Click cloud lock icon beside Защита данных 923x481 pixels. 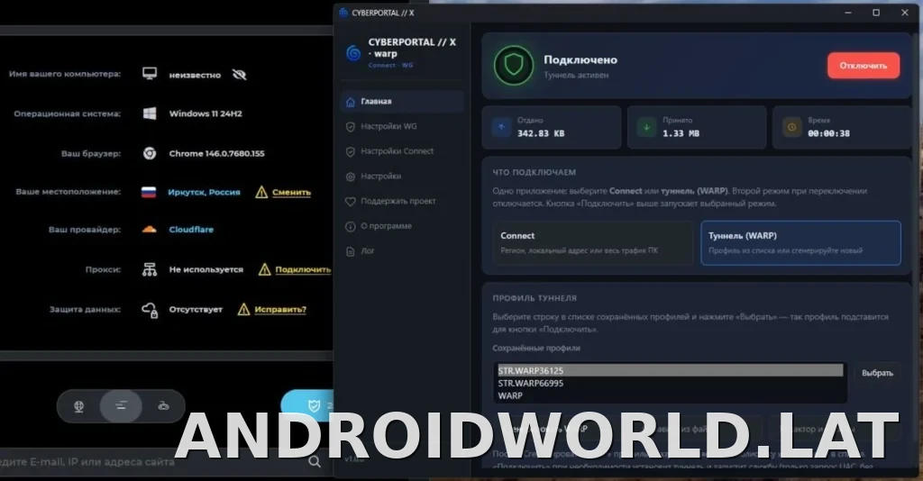[x=150, y=310]
